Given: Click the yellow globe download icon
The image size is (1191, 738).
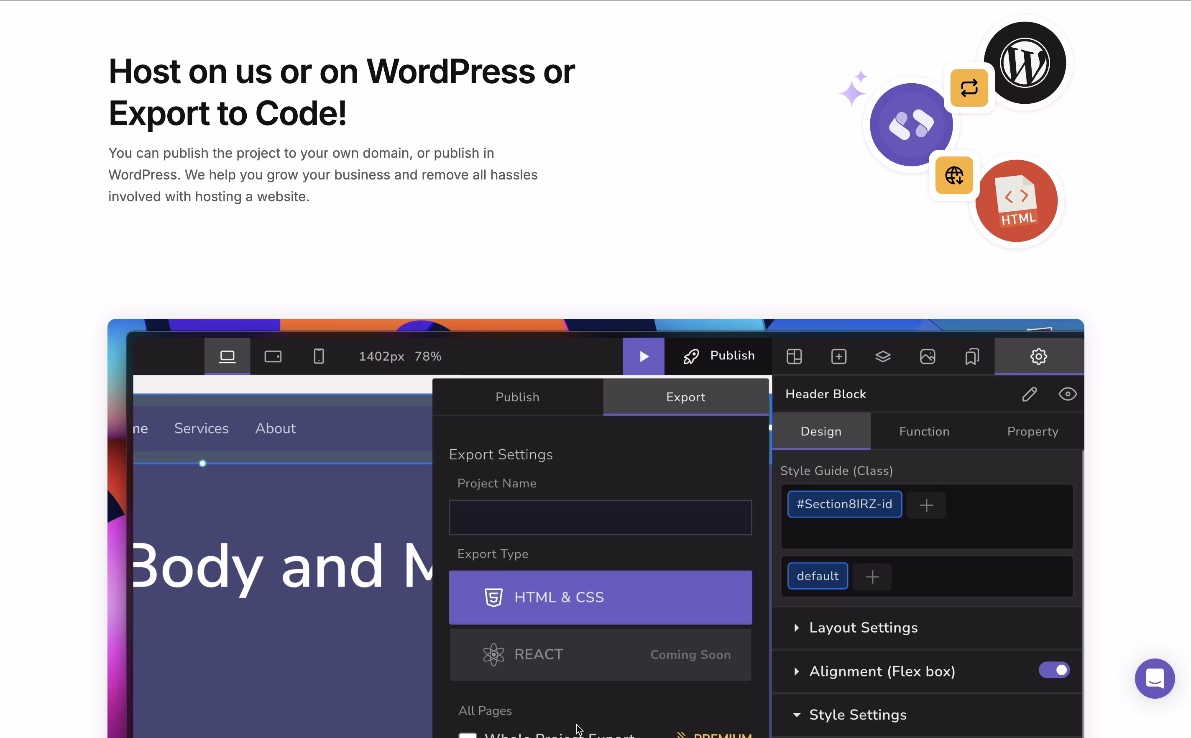Looking at the screenshot, I should (954, 175).
